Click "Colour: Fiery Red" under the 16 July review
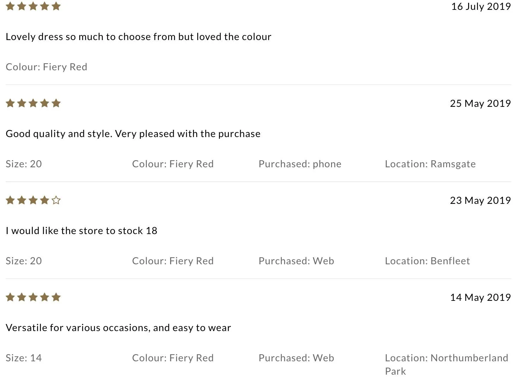Screen dimensions: 517x388 pyautogui.click(x=46, y=67)
